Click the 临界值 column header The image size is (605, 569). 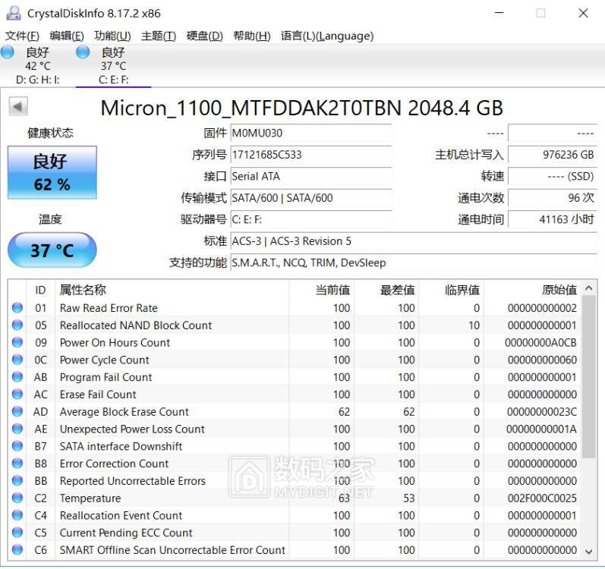[x=451, y=290]
